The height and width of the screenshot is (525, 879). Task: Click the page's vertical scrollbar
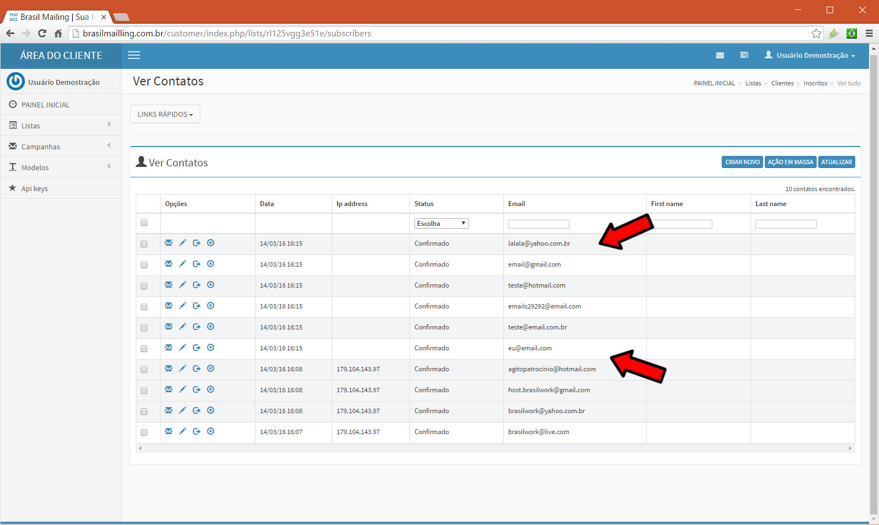[873, 284]
